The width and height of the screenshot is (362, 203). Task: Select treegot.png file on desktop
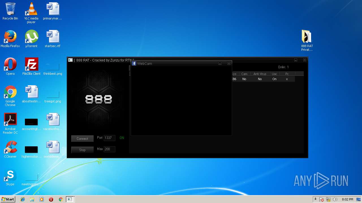53,97
